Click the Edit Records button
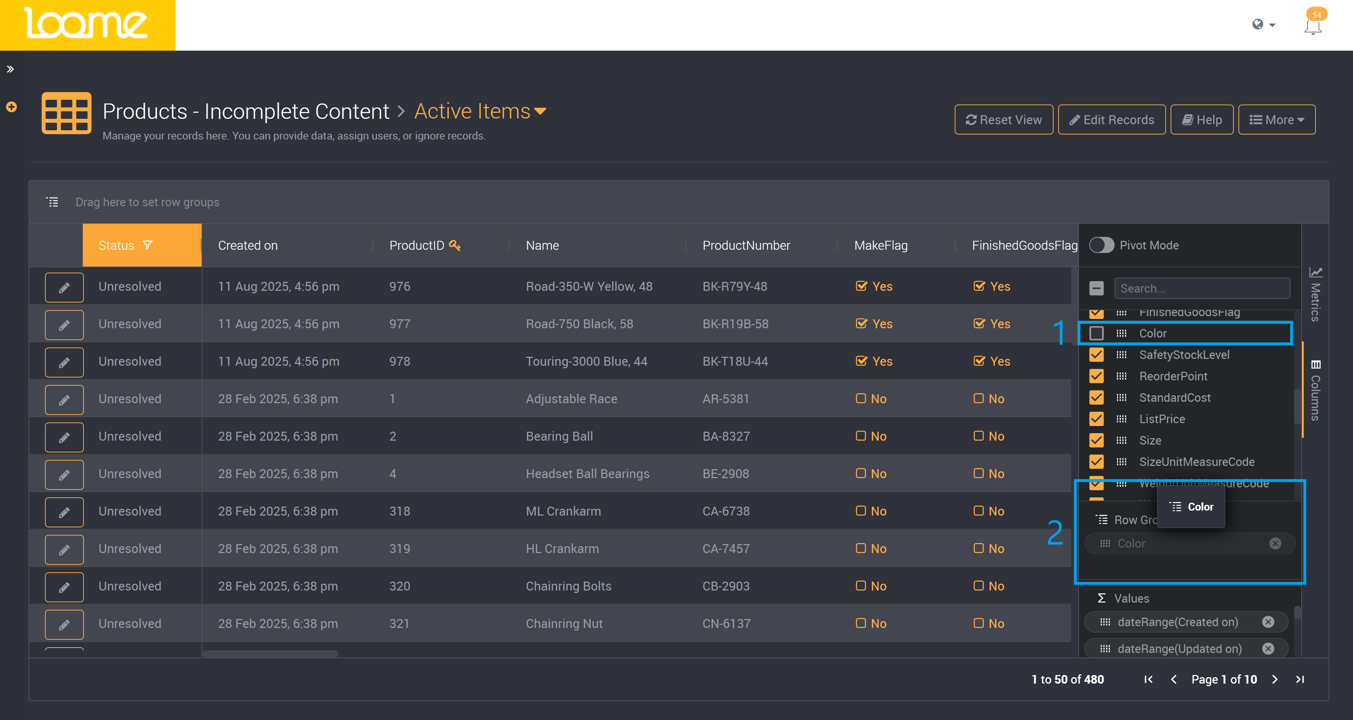Screen dimensions: 1353x720 point(1111,120)
